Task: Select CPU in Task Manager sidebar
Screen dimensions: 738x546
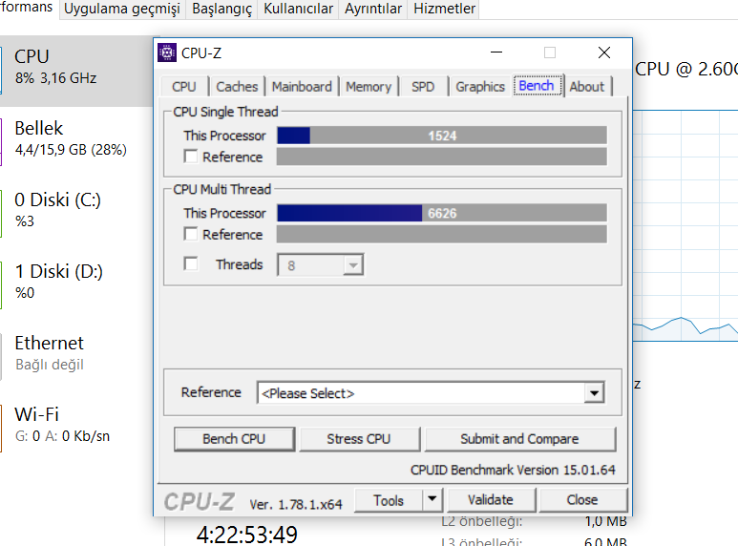Action: (x=76, y=71)
